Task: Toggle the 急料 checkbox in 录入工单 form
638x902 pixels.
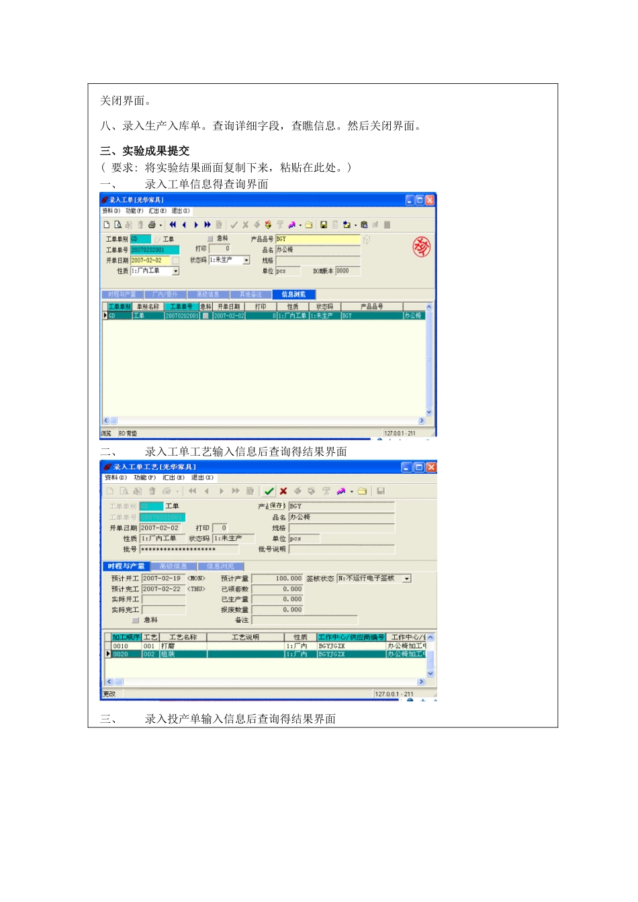Action: point(210,239)
